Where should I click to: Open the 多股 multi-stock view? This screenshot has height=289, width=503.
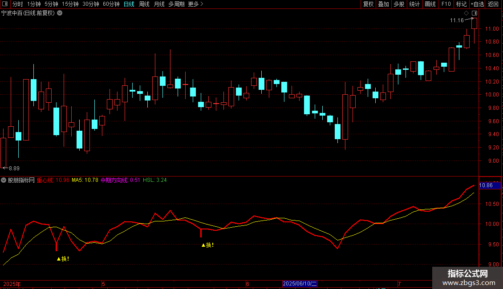pos(399,4)
